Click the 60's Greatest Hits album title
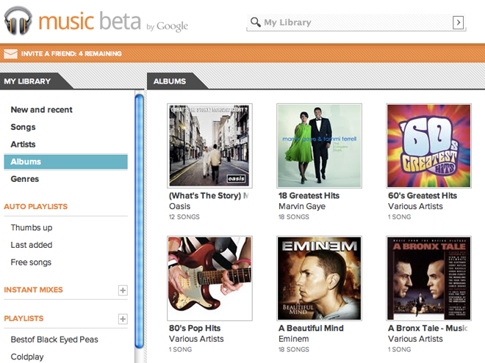 423,196
